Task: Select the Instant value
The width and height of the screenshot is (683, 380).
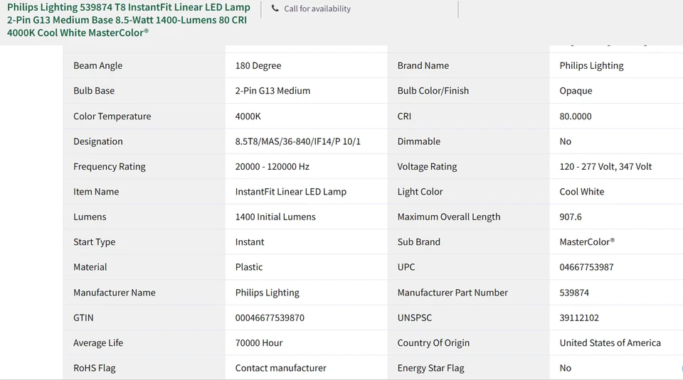Action: (250, 242)
